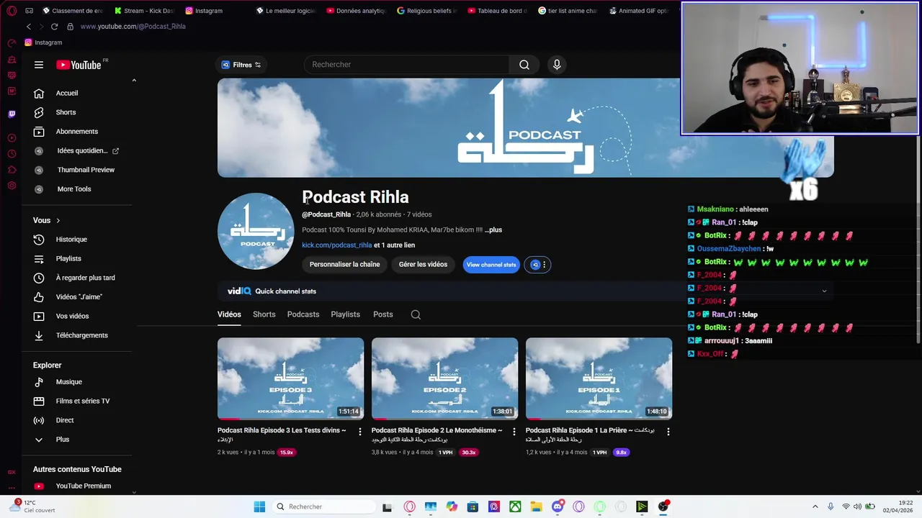
Task: Open Instagram bookmark in bookmarks bar
Action: (43, 42)
